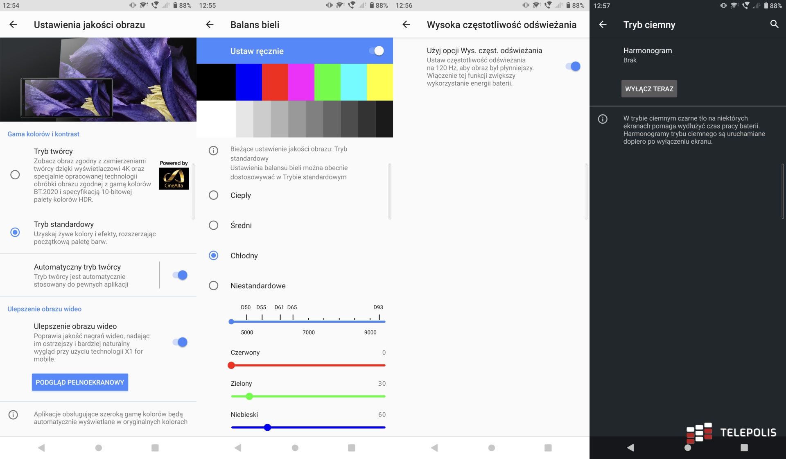Image resolution: width=786 pixels, height=459 pixels.
Task: Choose Ciepły white balance option
Action: point(214,195)
